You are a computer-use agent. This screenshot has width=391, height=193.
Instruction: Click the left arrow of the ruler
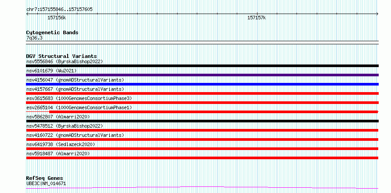coord(27,14)
